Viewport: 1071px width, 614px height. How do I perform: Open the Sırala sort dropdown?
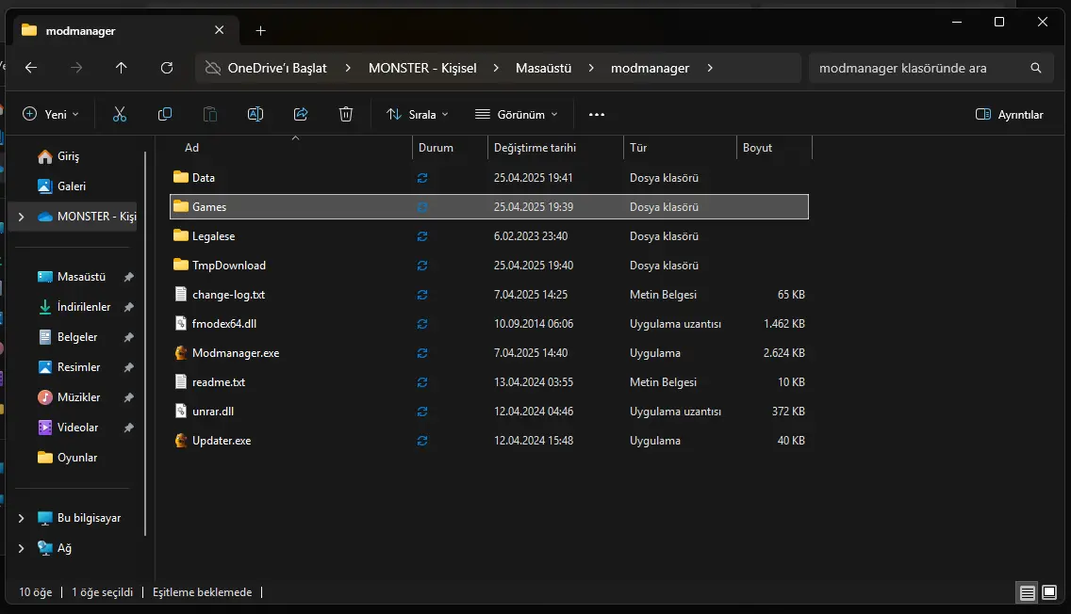click(x=417, y=115)
